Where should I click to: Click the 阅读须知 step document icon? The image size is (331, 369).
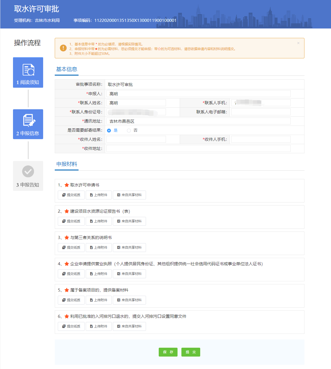point(28,69)
